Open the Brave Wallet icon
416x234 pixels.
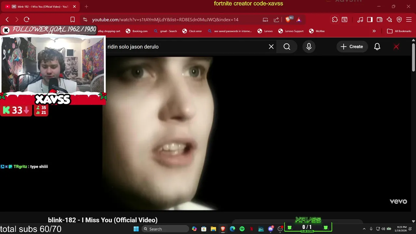coord(379,19)
